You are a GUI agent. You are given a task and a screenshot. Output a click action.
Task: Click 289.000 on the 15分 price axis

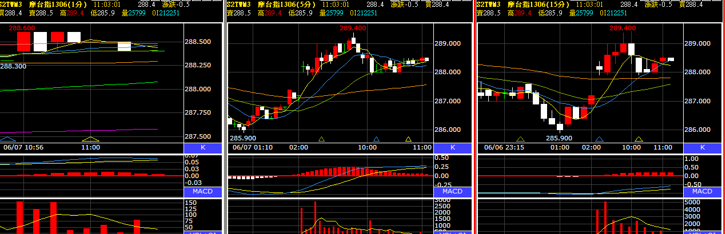[698, 43]
